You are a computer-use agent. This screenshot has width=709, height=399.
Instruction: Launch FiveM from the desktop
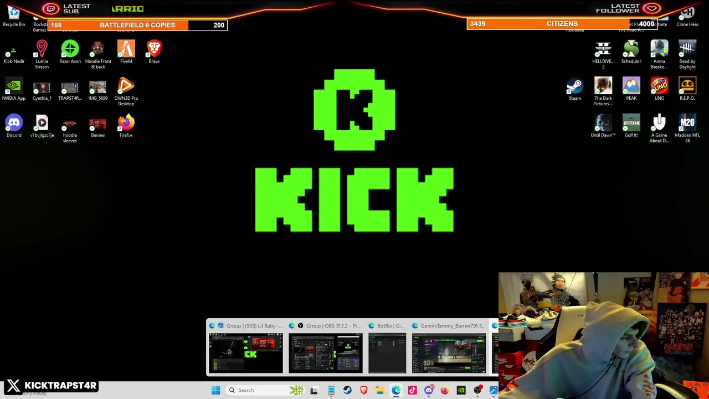pyautogui.click(x=126, y=53)
